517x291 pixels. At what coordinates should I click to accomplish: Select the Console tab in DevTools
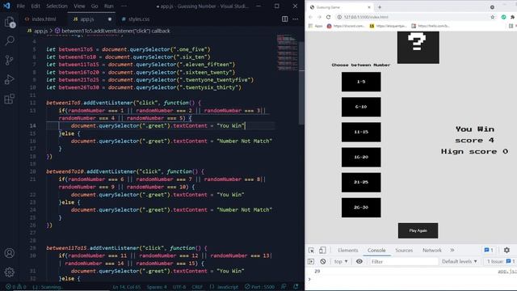click(x=376, y=250)
